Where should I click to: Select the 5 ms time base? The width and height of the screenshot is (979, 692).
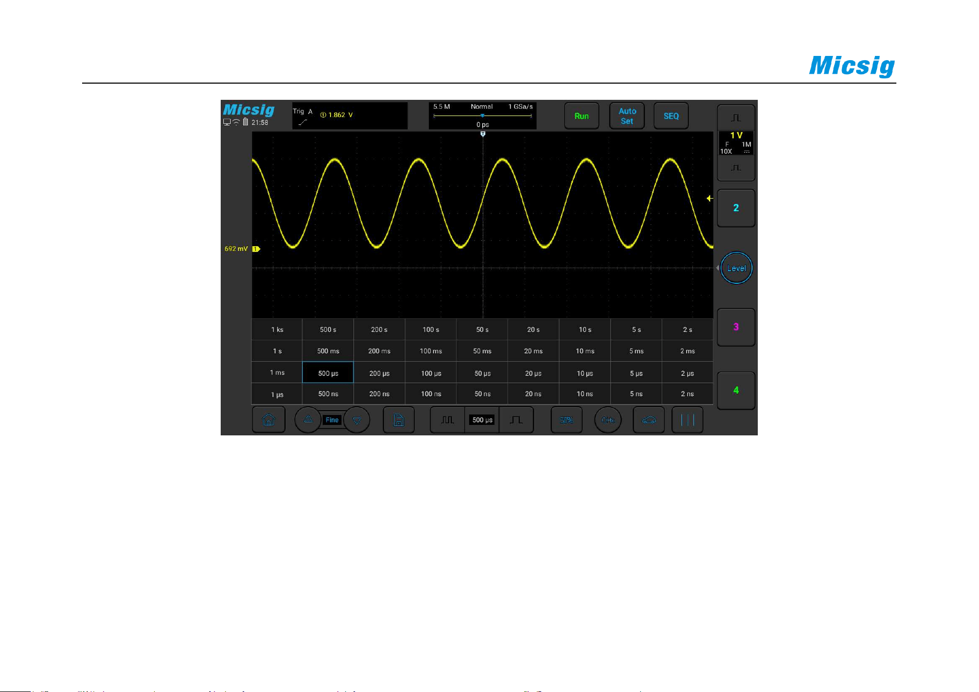pyautogui.click(x=636, y=351)
